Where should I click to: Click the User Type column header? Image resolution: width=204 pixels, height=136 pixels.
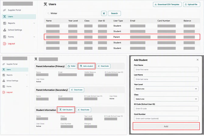click(118, 21)
